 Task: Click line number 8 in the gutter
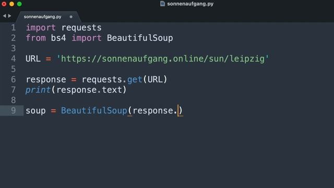14,100
